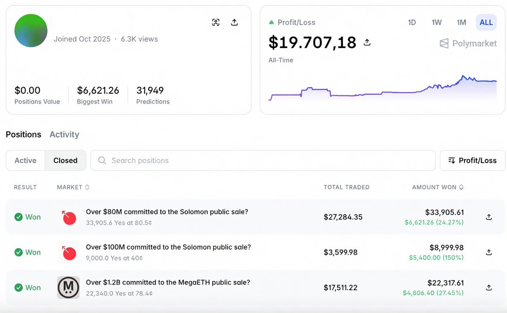Image resolution: width=507 pixels, height=313 pixels.
Task: Switch to the Activity tab
Action: pos(64,134)
